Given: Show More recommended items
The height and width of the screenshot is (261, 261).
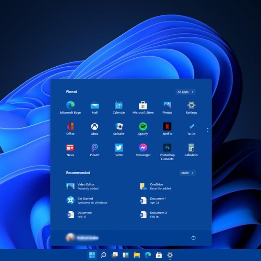Looking at the screenshot, I should tap(187, 173).
